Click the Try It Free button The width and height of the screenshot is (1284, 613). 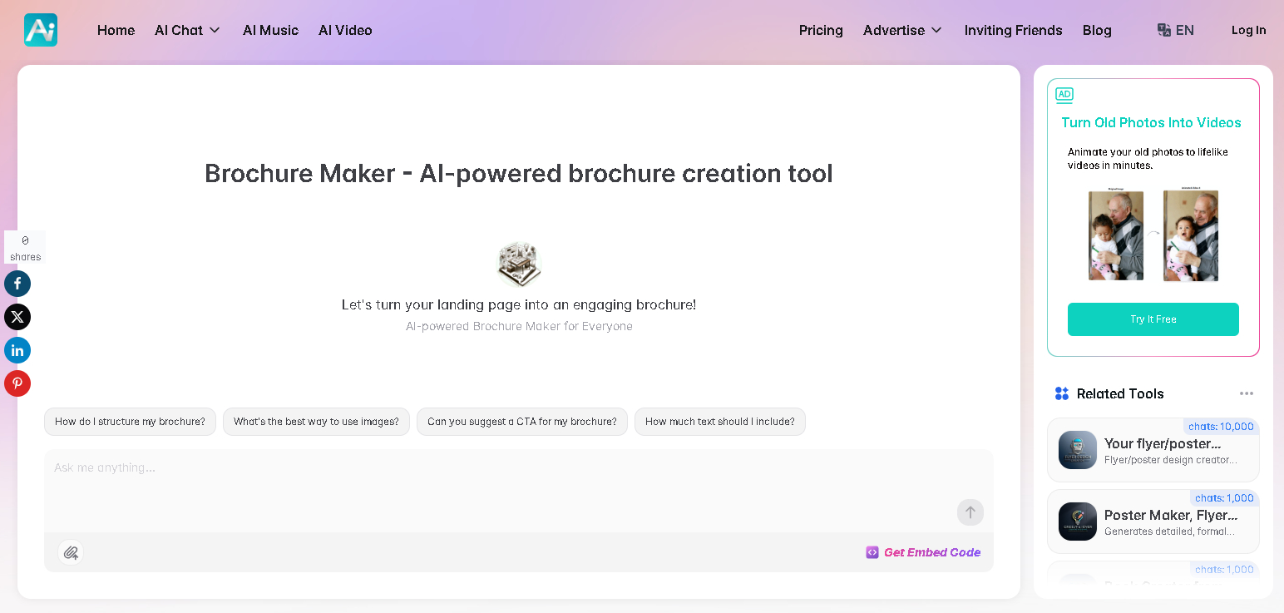[1153, 319]
